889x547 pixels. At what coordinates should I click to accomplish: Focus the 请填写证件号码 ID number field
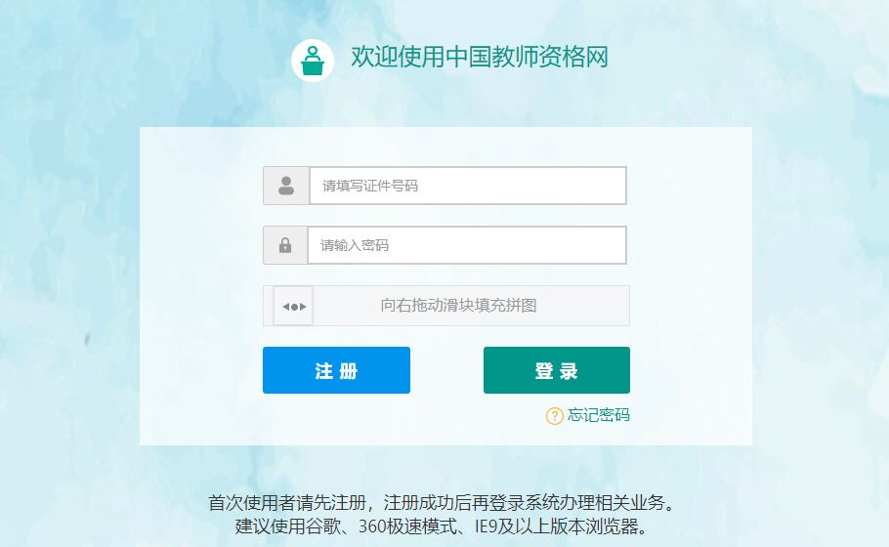click(468, 186)
